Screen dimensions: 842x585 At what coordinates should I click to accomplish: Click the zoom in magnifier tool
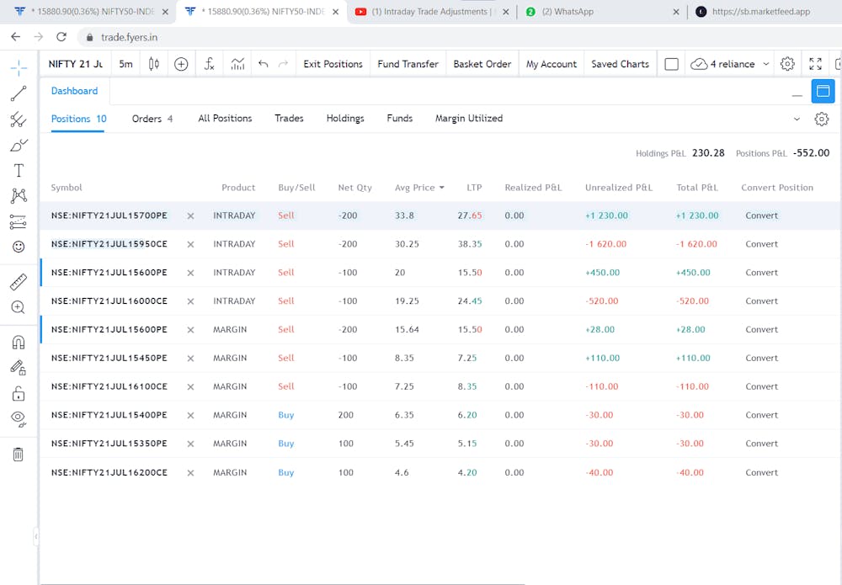[x=19, y=307]
